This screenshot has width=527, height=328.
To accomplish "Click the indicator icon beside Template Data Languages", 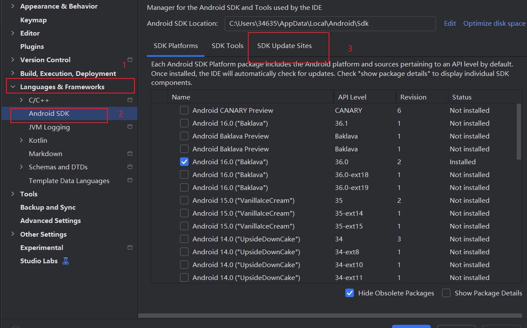I will [130, 180].
